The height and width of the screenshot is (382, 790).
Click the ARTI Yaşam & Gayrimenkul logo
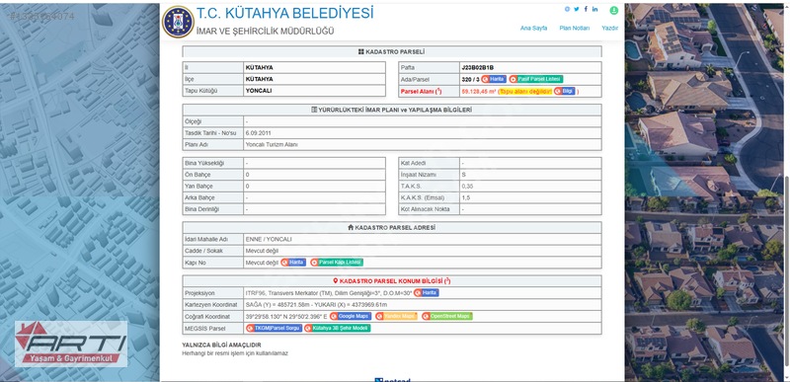[x=70, y=344]
